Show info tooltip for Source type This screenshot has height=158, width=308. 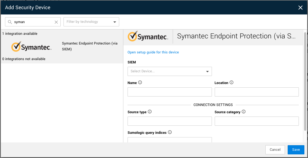(150, 112)
